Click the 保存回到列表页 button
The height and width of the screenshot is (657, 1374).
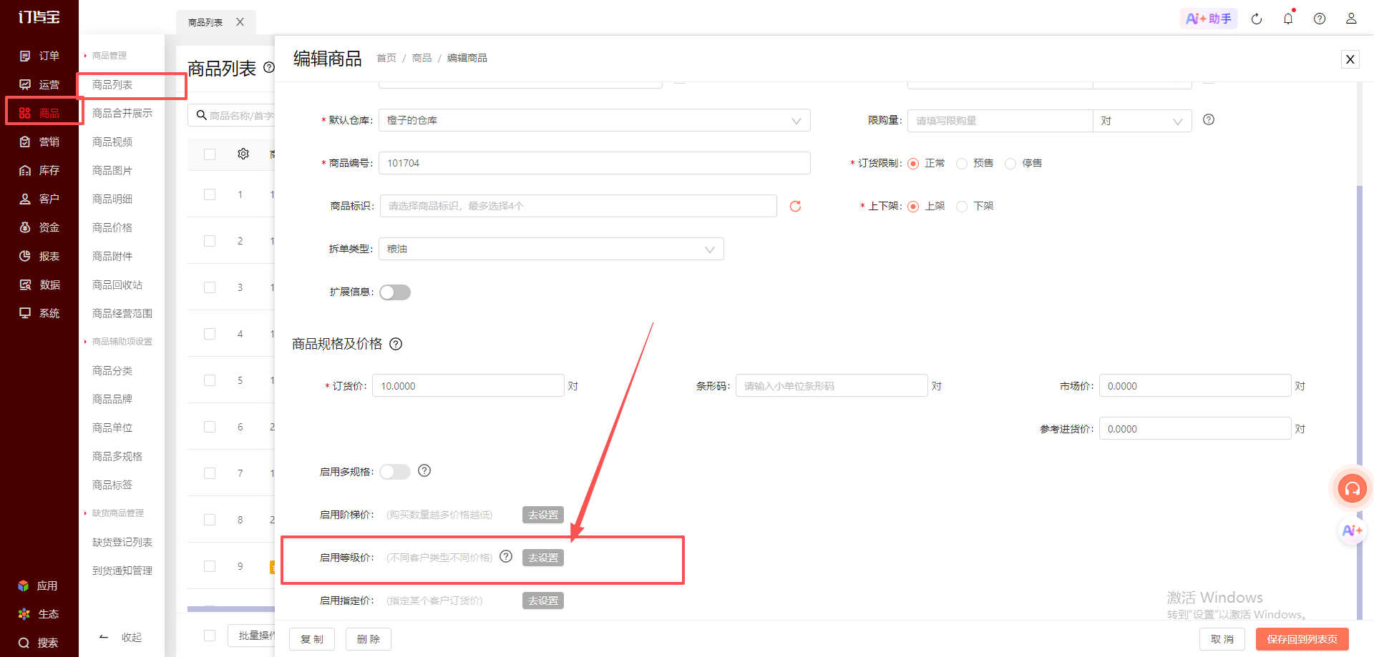[x=1302, y=639]
